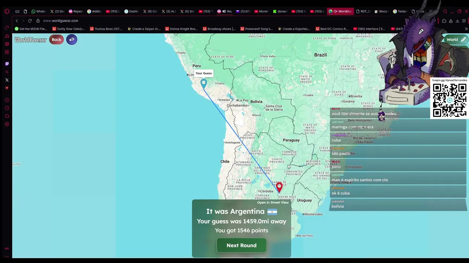Image resolution: width=469 pixels, height=263 pixels.
Task: Click the blue Your Guess map pin
Action: coord(204,84)
